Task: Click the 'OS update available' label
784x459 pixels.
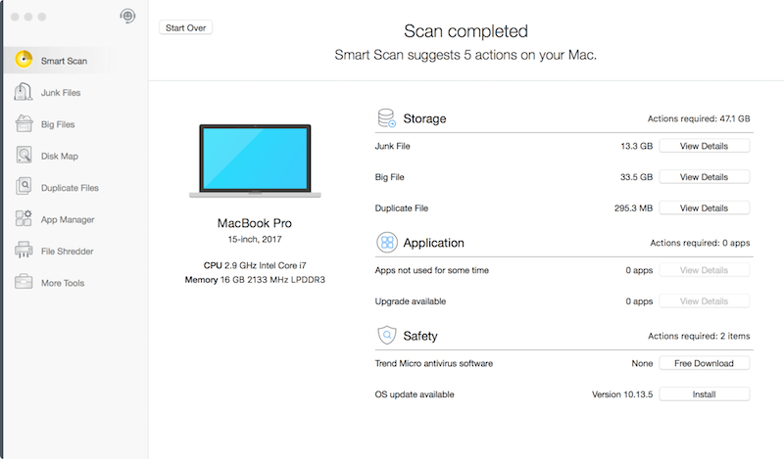Action: (x=415, y=394)
